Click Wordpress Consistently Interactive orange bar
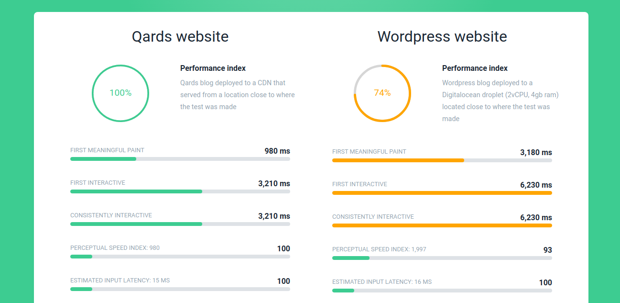Image resolution: width=620 pixels, height=303 pixels. [442, 225]
